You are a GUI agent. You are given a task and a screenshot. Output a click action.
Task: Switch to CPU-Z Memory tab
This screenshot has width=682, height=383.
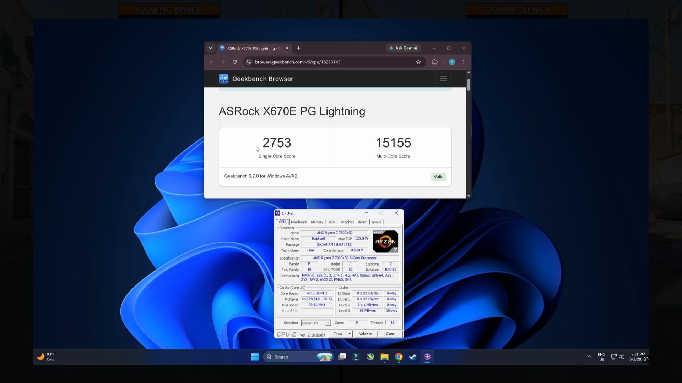click(x=317, y=222)
